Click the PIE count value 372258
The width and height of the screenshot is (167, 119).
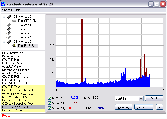(74, 98)
